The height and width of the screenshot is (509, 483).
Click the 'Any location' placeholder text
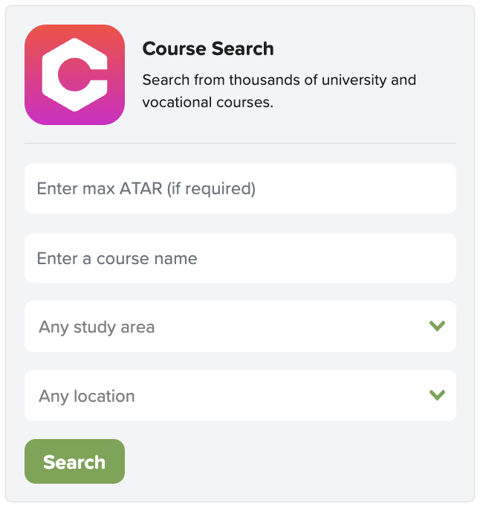(86, 397)
